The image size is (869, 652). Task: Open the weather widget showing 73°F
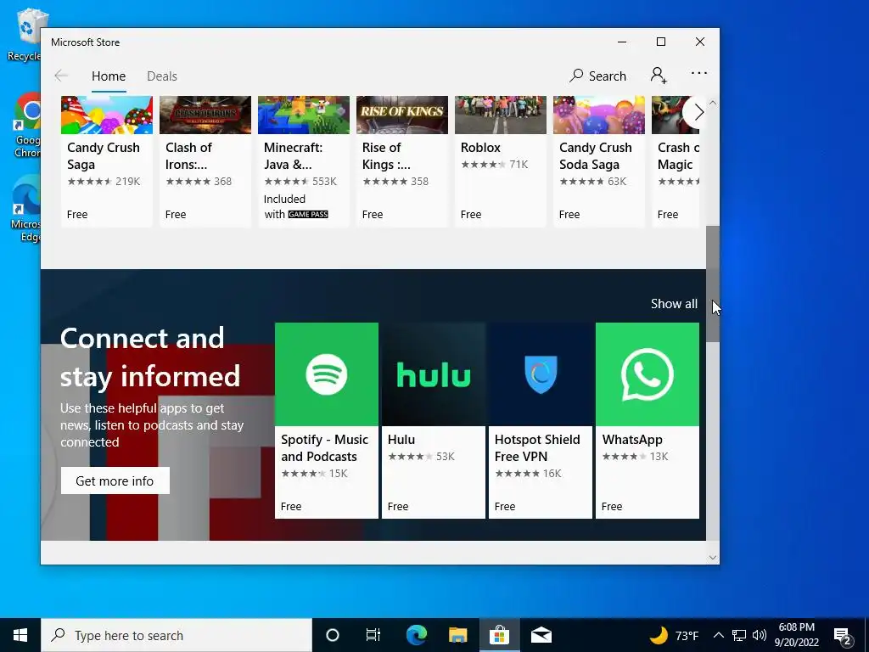pos(674,635)
